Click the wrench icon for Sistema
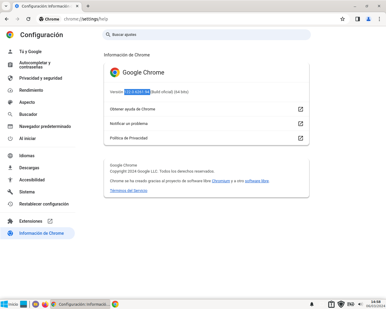 pyautogui.click(x=10, y=192)
